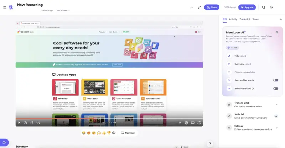Enable Remove silences toggle
Image resolution: width=285 pixels, height=148 pixels.
275,89
